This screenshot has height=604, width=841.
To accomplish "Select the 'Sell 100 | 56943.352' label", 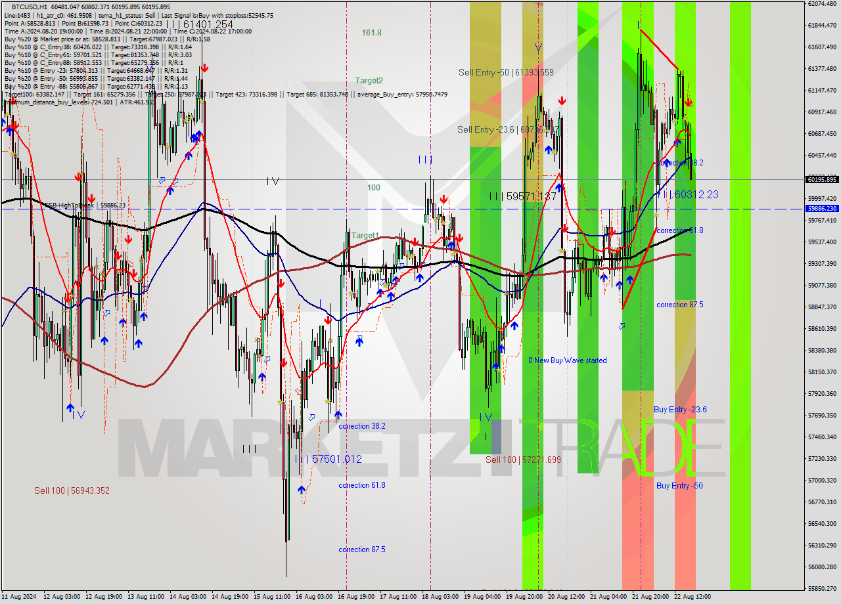I will click(x=72, y=490).
